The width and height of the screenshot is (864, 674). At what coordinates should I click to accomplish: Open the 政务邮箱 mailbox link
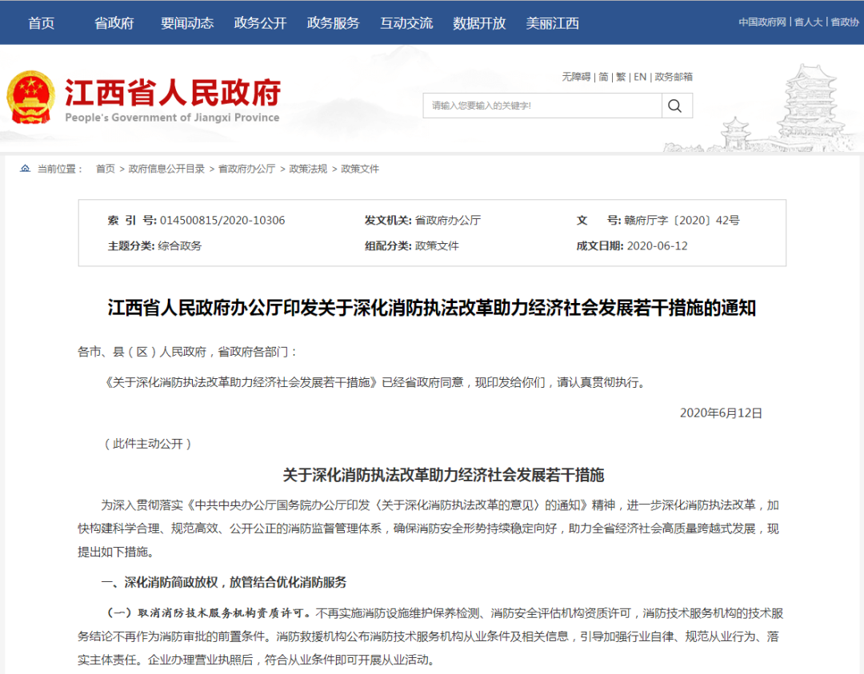[x=674, y=77]
